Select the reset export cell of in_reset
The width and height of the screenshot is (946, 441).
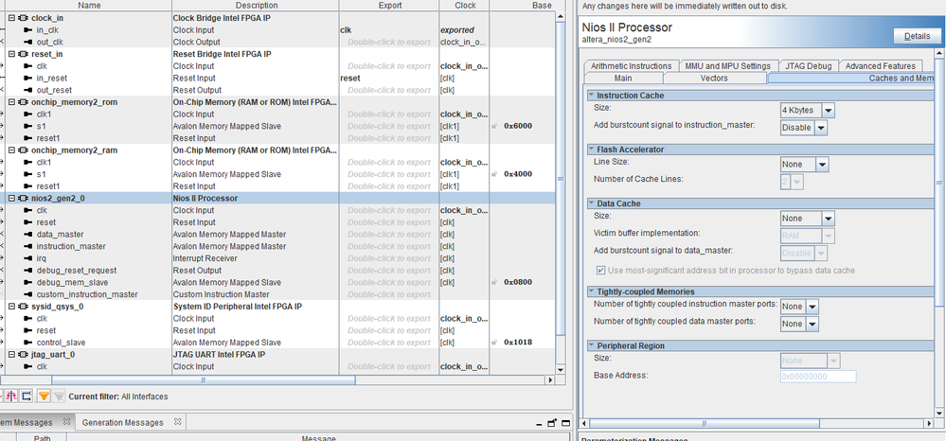pos(389,79)
